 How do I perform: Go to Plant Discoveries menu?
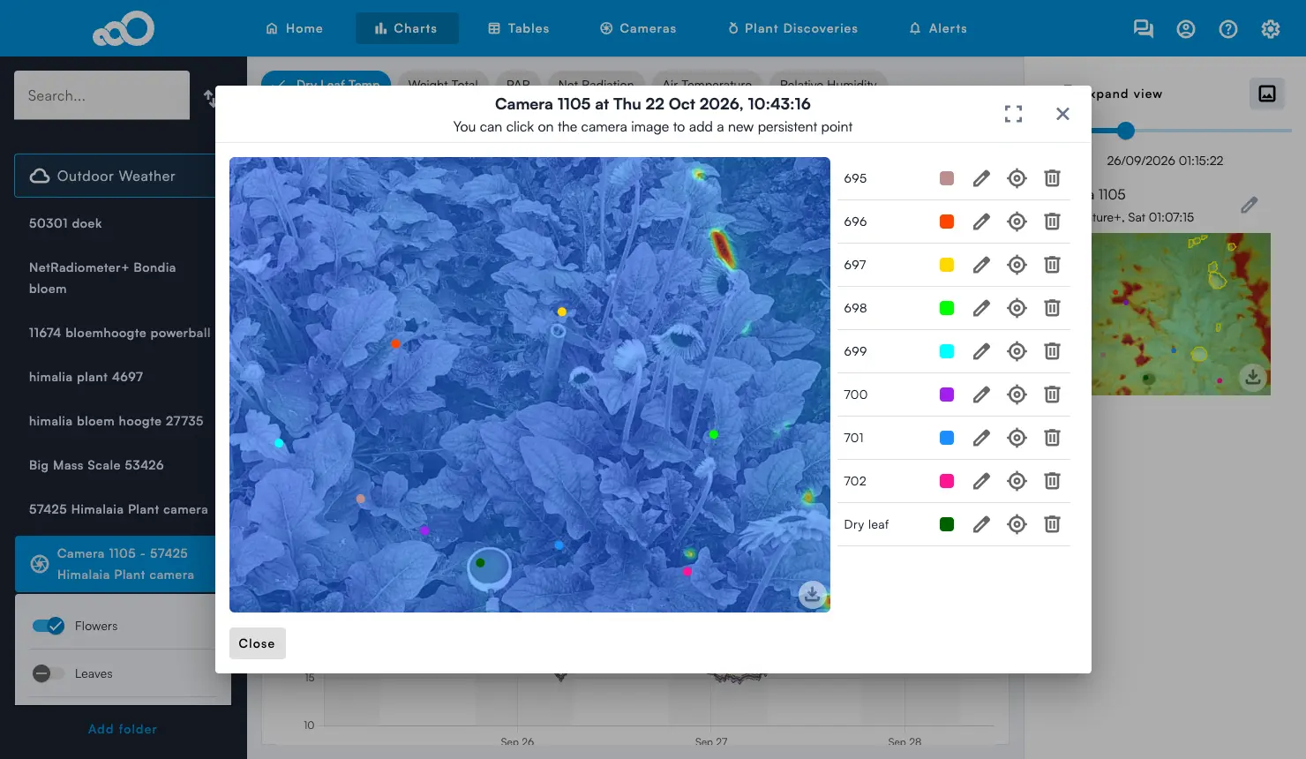pyautogui.click(x=792, y=28)
